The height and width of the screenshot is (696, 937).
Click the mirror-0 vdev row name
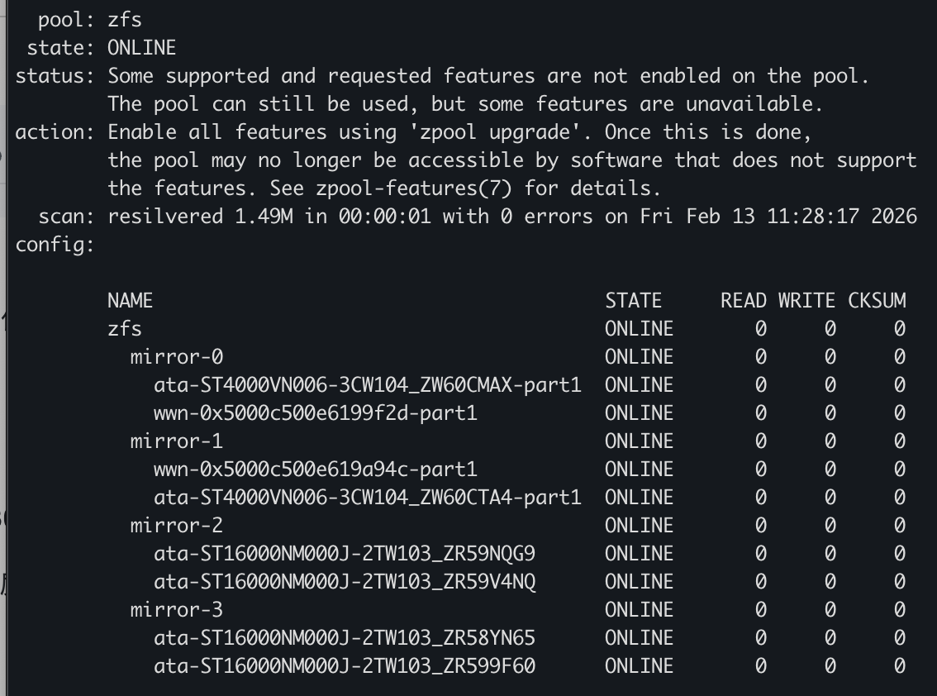tap(176, 357)
